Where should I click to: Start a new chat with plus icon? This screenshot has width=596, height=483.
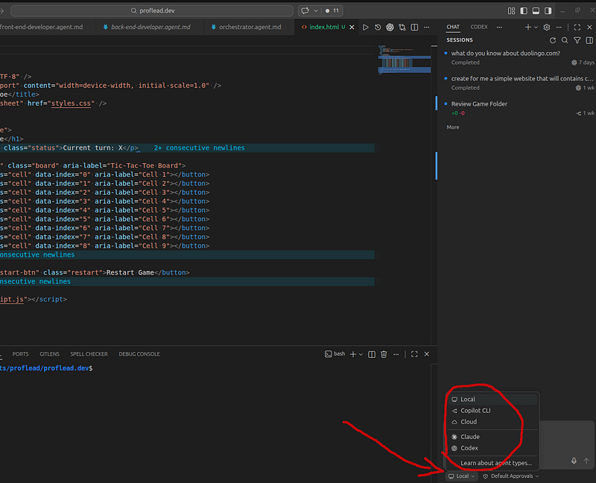click(527, 28)
